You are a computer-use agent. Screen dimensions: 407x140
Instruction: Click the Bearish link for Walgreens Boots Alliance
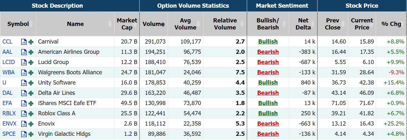[x=268, y=72]
